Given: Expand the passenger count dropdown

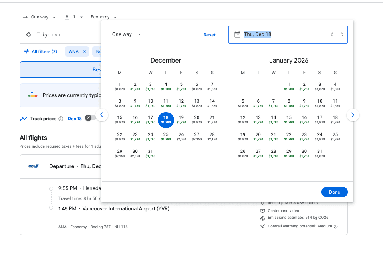Looking at the screenshot, I should pyautogui.click(x=74, y=17).
